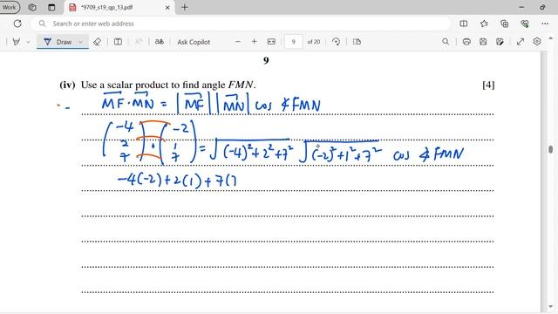Select the Draw tool

coord(58,42)
